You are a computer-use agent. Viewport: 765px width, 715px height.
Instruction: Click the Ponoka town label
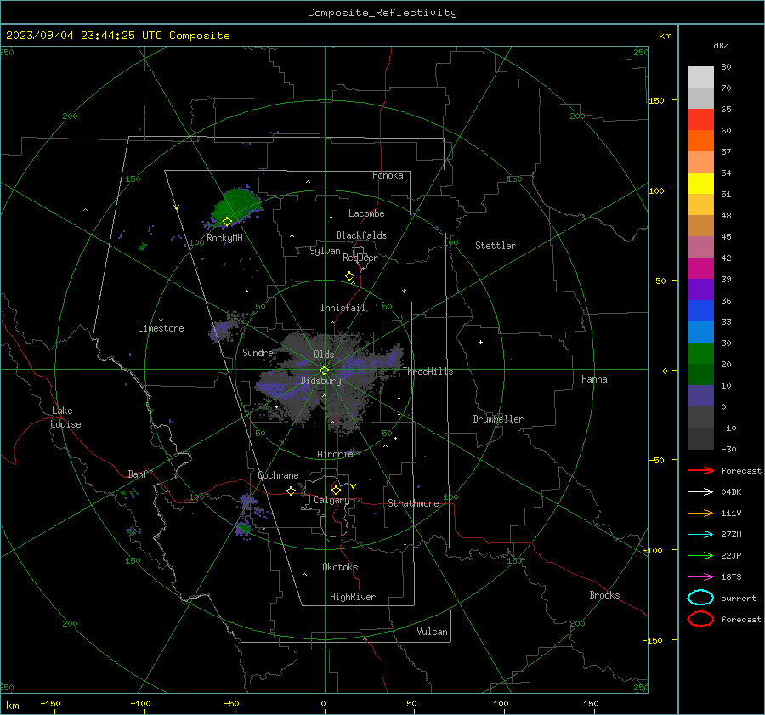coord(388,175)
